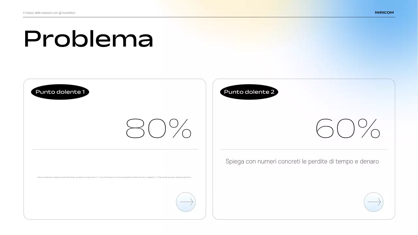Click the horizontal rule under the slide header
Screen dimensions: 418x235
[209, 17]
